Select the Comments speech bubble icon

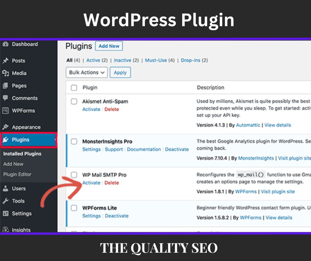coord(5,98)
